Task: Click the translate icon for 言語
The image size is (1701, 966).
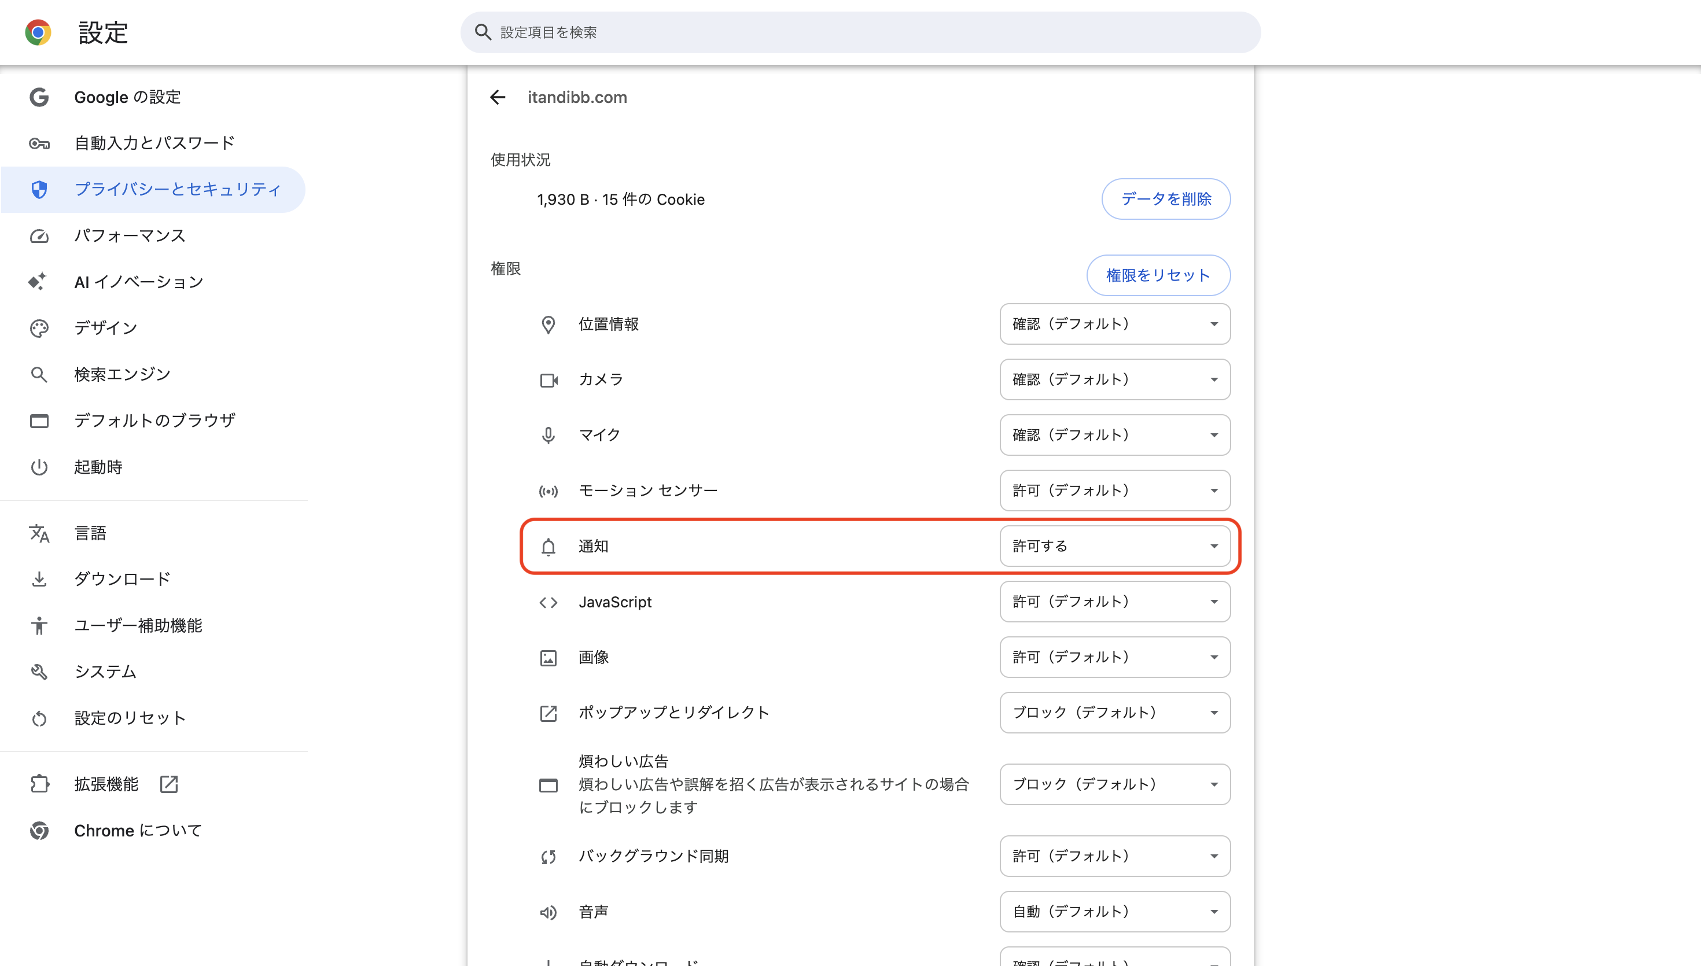Action: 39,533
